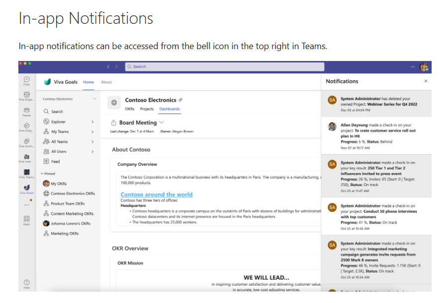The width and height of the screenshot is (446, 303).
Task: Expand My Teams submenu chevron
Action: click(x=92, y=131)
